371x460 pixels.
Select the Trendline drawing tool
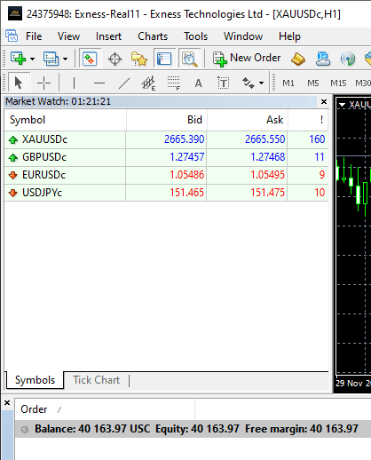(124, 83)
